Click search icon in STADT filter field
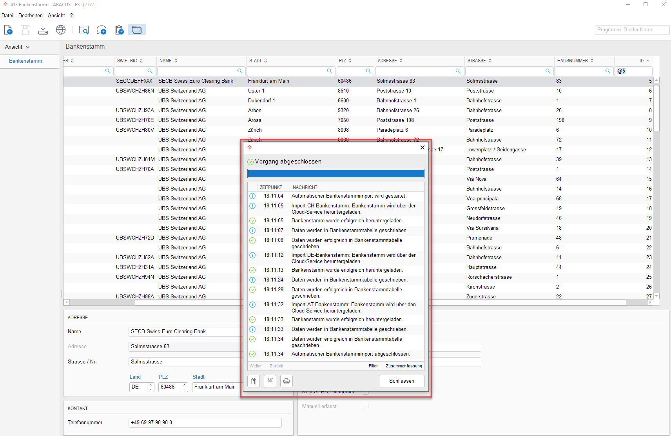Screen dimensions: 671x436 pos(329,71)
